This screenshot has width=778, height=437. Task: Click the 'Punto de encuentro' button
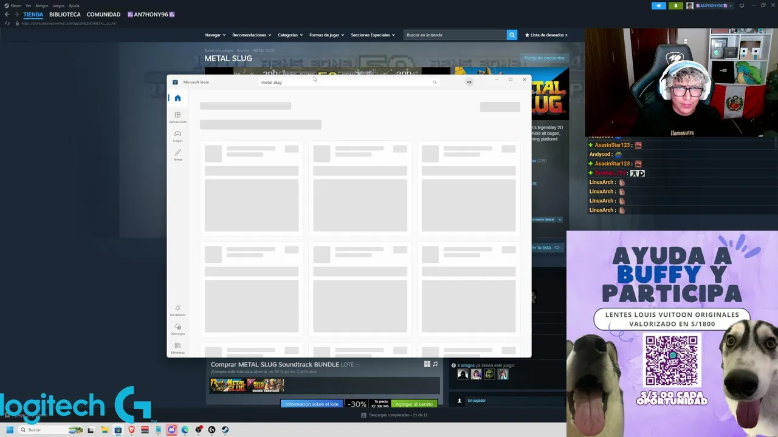click(545, 58)
